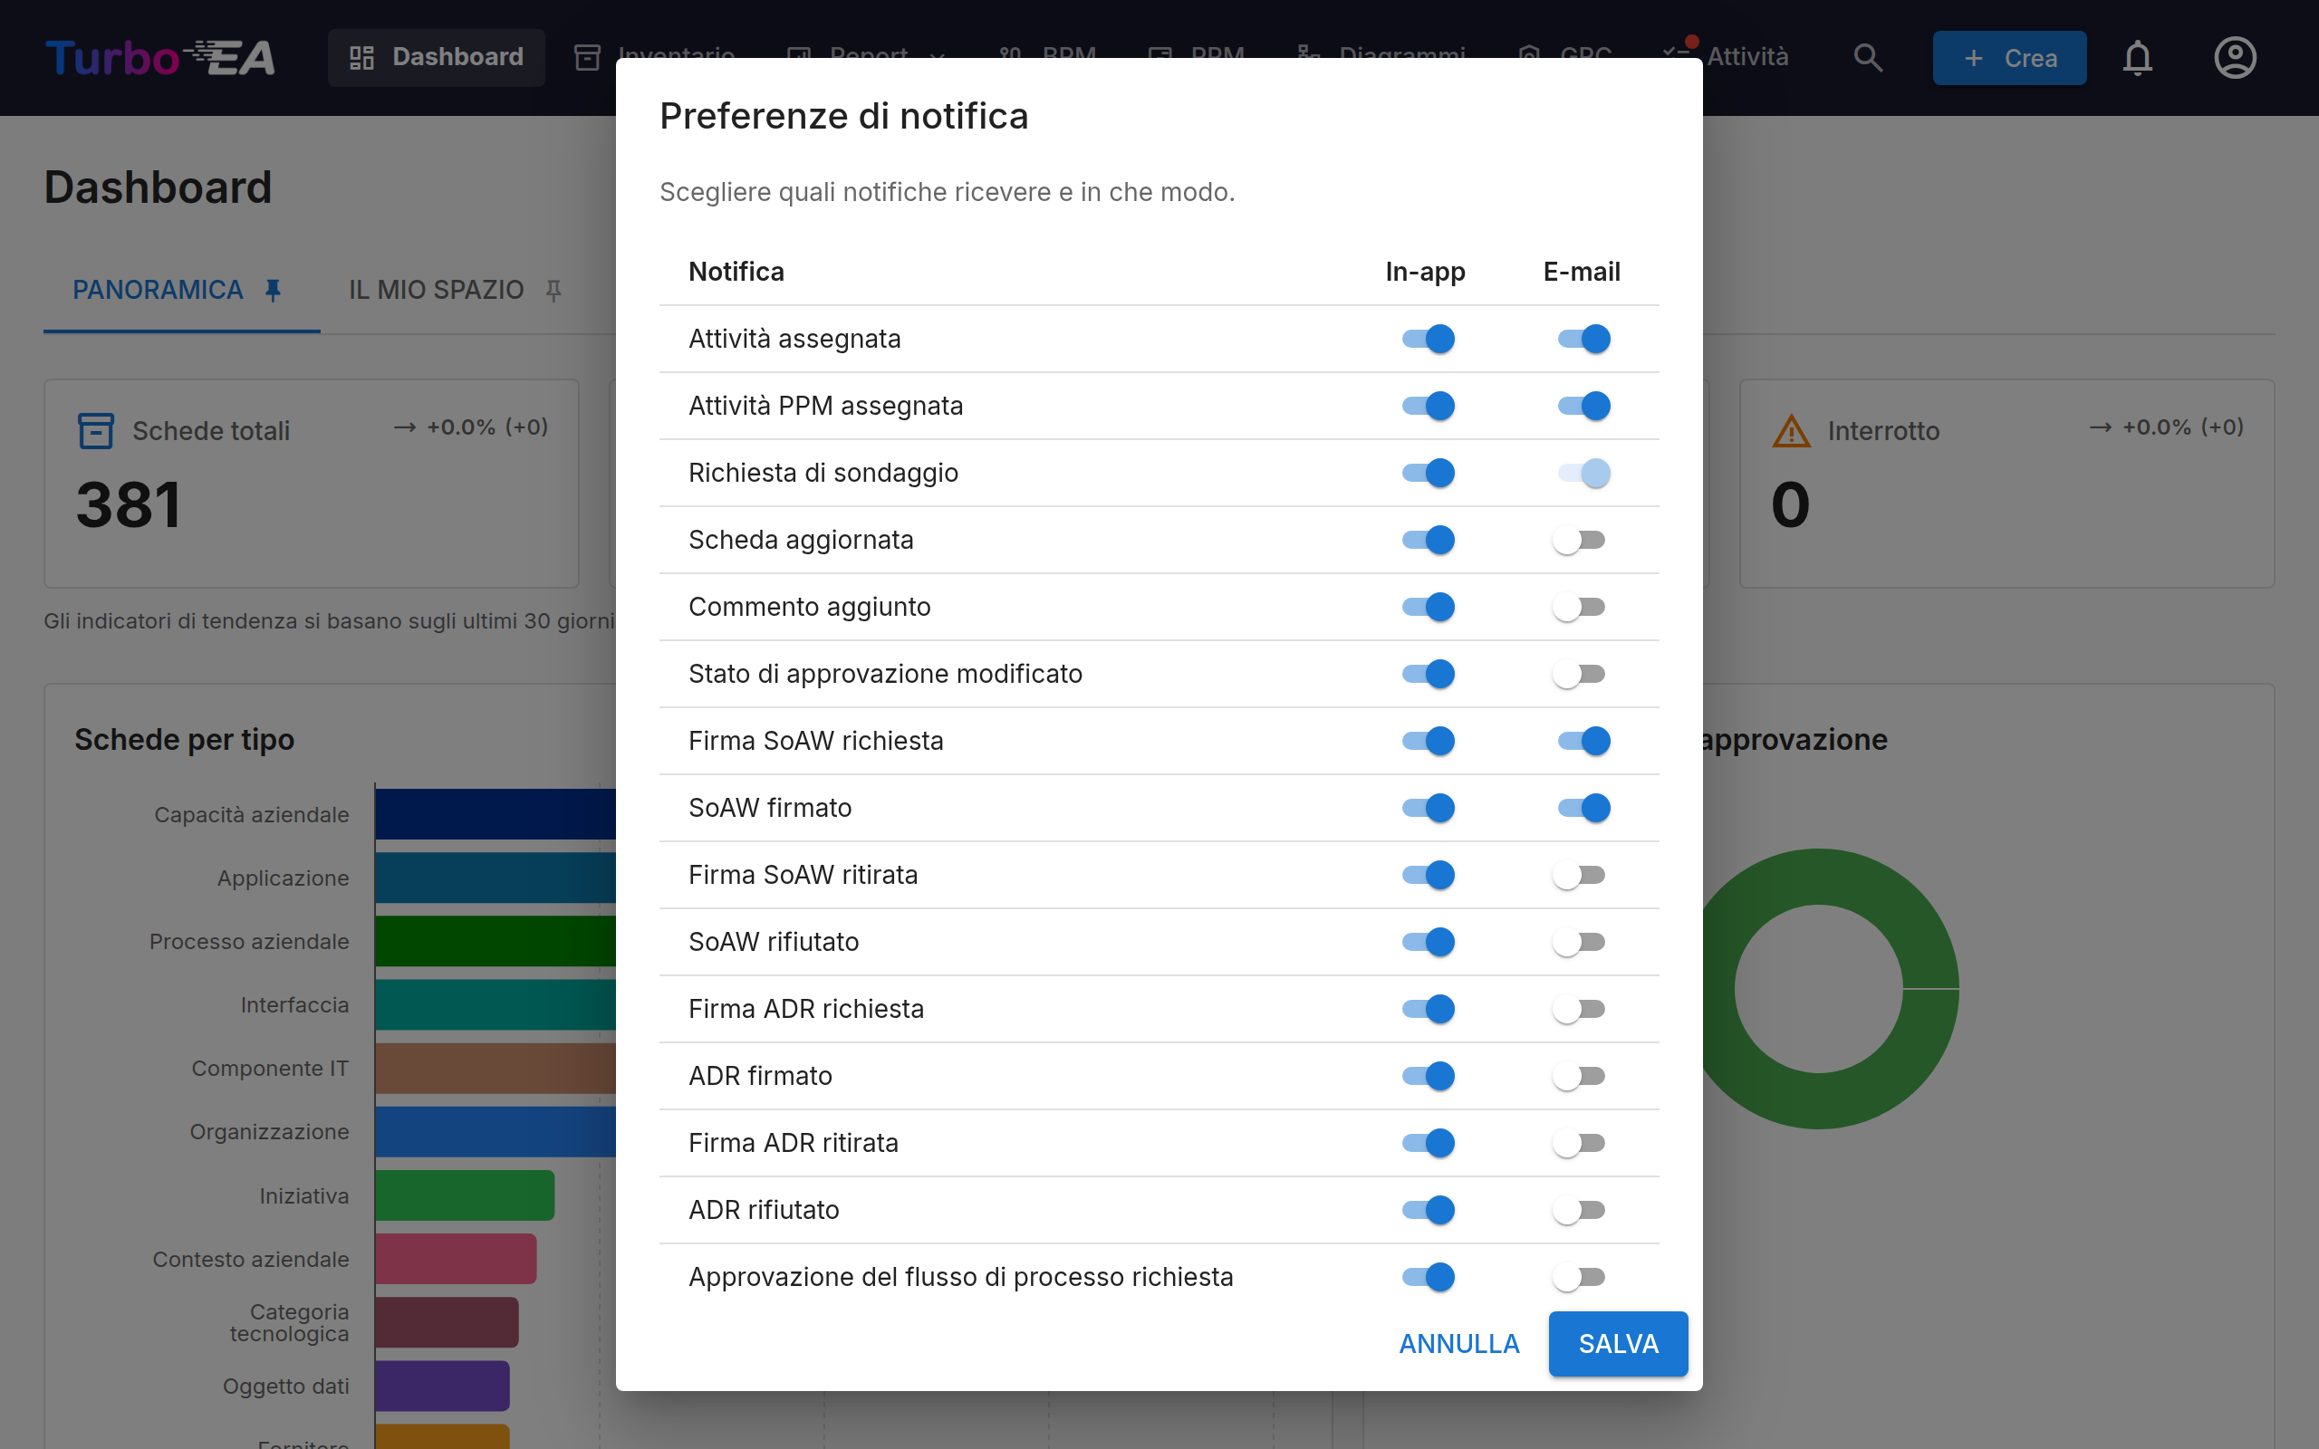The height and width of the screenshot is (1449, 2319).
Task: Open the Dashboard nav item
Action: coord(436,57)
